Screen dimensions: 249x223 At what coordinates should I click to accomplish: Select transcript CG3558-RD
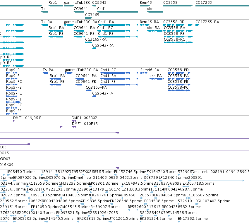pos(178,25)
